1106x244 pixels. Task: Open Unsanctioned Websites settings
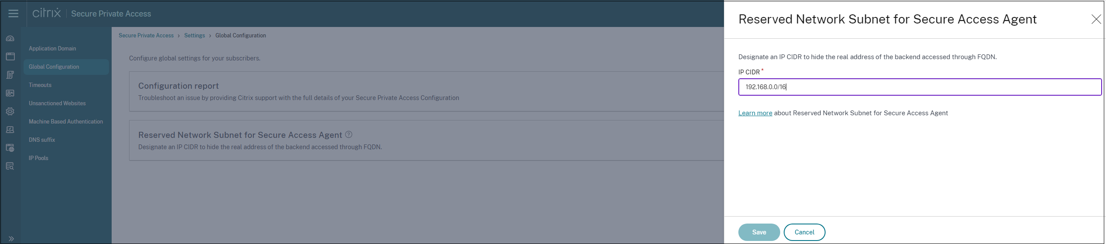tap(57, 103)
